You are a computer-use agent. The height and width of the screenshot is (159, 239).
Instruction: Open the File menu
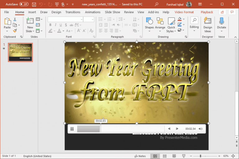click(7, 12)
